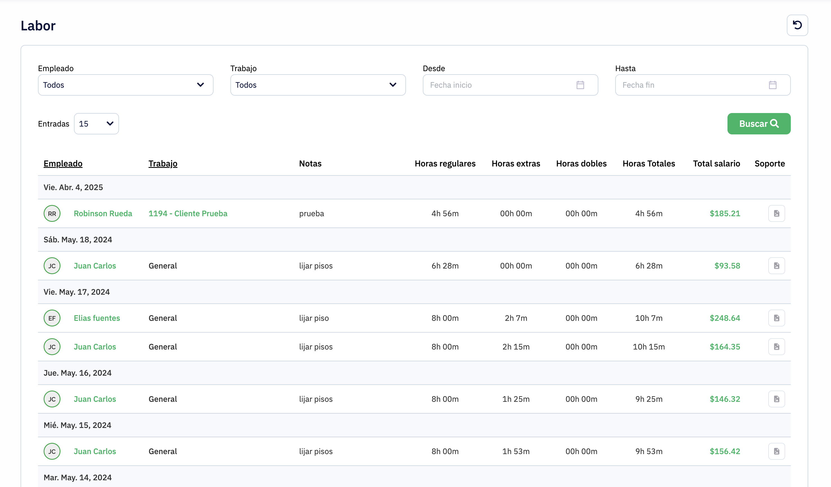Open support file for Elias fuentes row

coord(776,318)
